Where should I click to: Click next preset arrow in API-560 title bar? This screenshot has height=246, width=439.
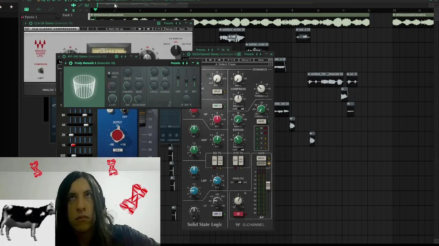pyautogui.click(x=125, y=56)
